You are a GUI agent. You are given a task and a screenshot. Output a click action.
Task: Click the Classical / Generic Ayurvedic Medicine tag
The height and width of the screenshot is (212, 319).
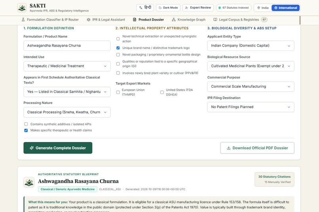tap(68, 189)
